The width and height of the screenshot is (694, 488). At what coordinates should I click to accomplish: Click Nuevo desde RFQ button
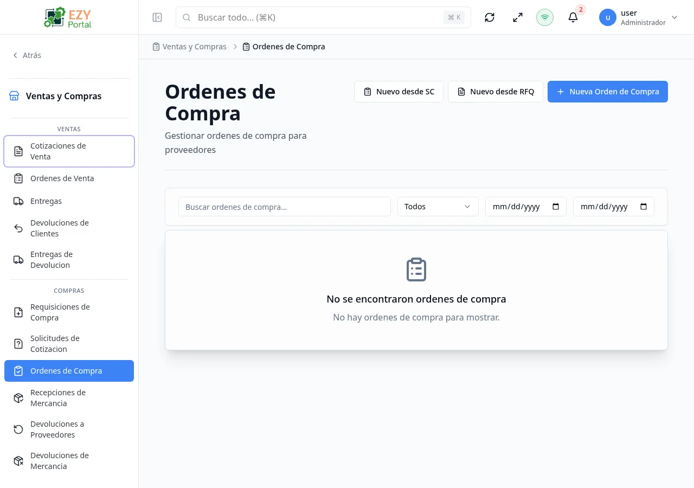[x=496, y=92]
